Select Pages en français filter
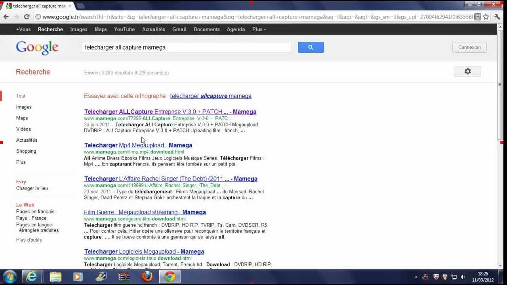 click(x=35, y=211)
